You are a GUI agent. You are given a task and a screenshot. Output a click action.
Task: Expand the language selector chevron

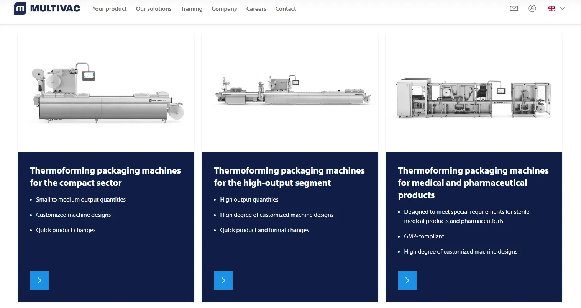pyautogui.click(x=562, y=8)
